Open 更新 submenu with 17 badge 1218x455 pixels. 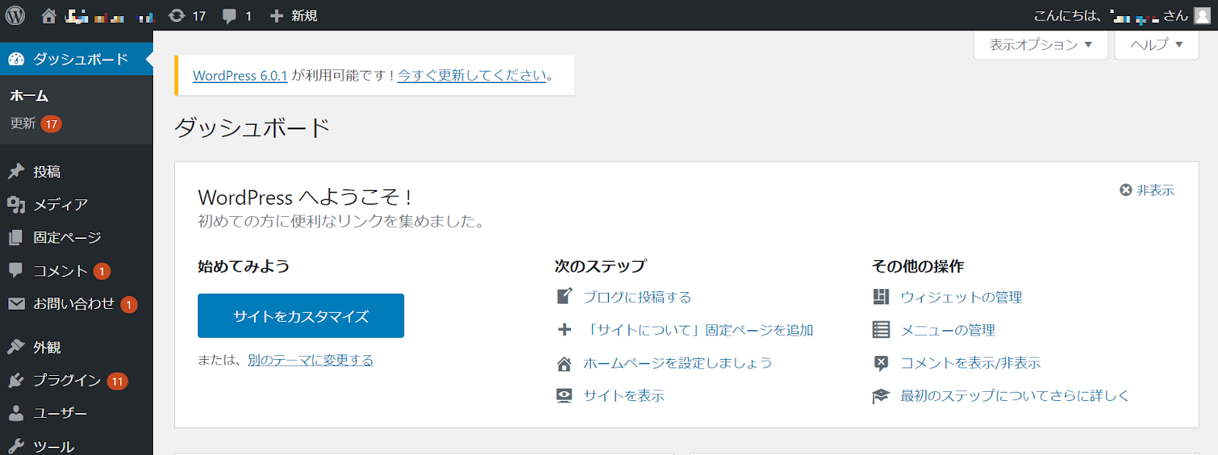click(36, 123)
